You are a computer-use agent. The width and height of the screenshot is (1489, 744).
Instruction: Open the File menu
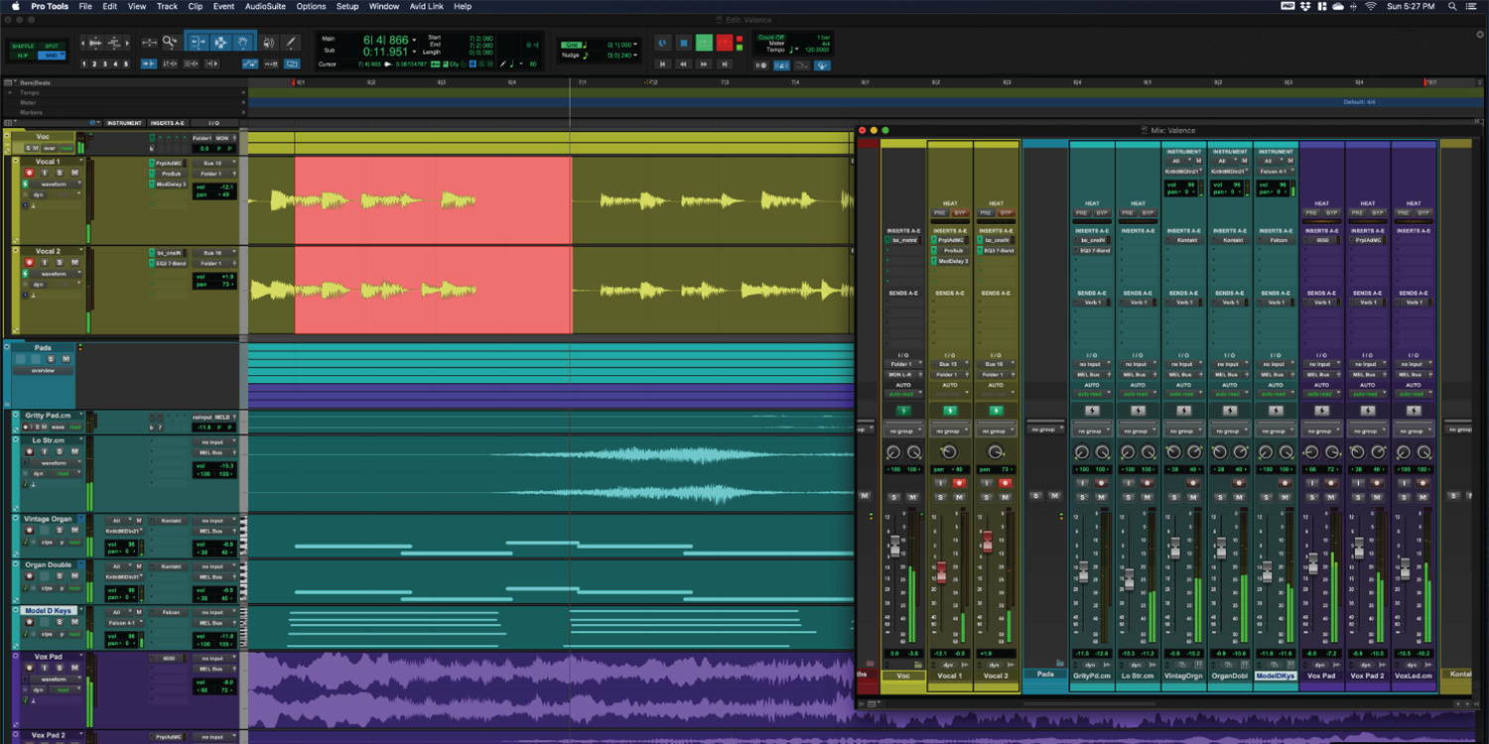pos(85,6)
